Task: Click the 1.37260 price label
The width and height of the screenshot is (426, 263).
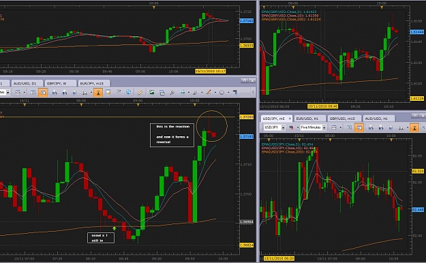Action: pos(247,117)
